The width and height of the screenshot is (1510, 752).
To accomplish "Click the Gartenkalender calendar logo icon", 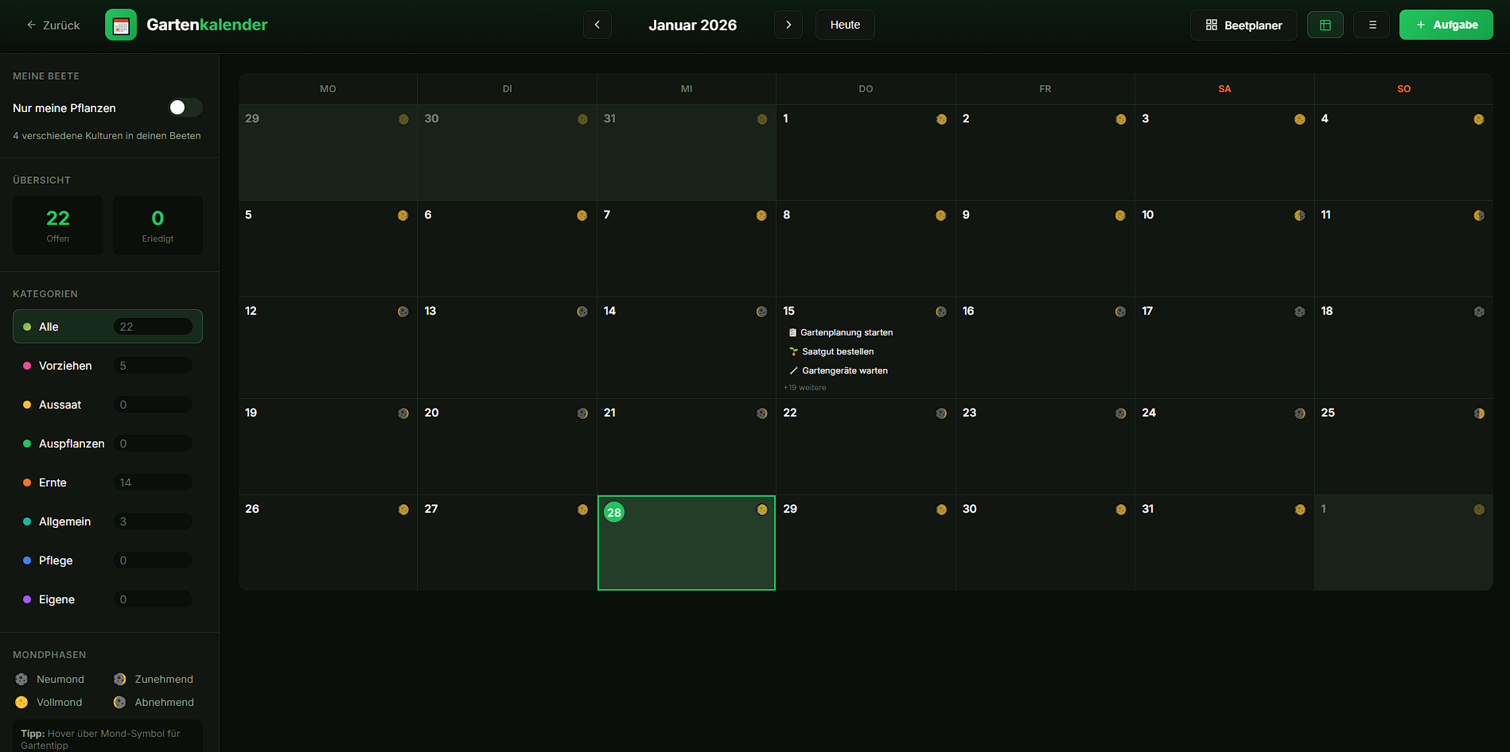I will point(121,25).
